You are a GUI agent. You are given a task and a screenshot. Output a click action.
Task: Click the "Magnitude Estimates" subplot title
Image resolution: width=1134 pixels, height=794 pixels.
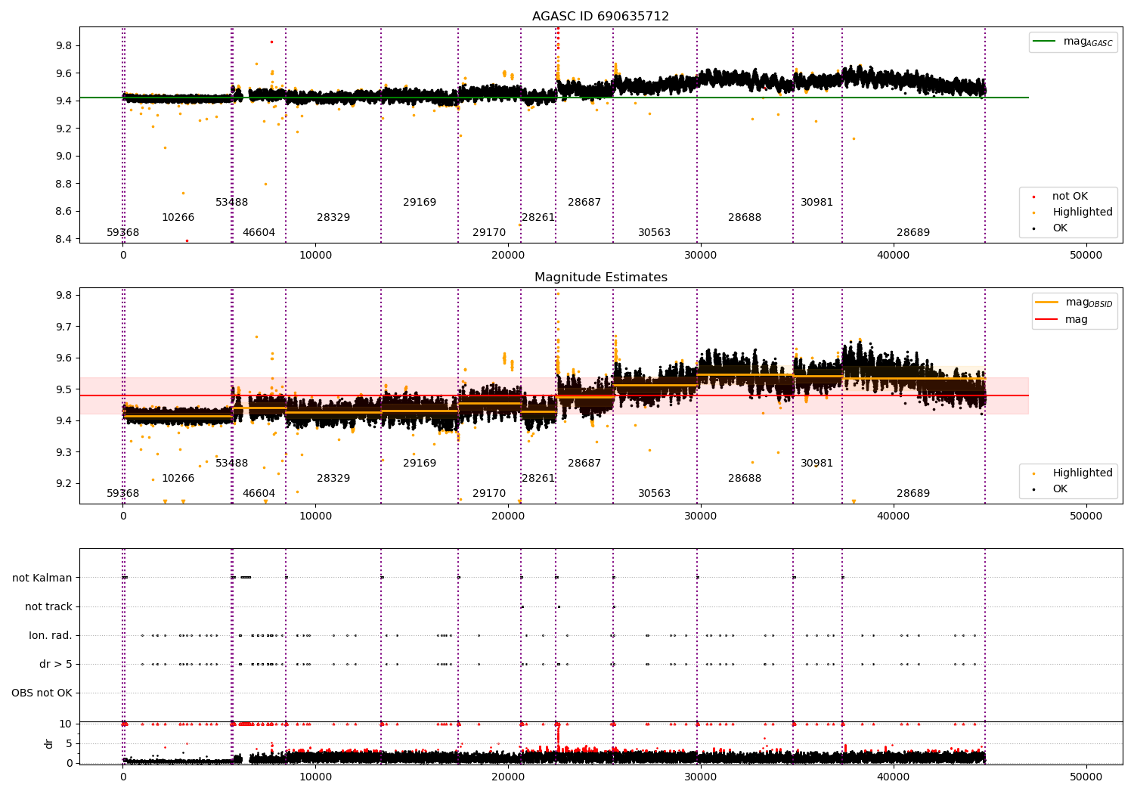[600, 278]
